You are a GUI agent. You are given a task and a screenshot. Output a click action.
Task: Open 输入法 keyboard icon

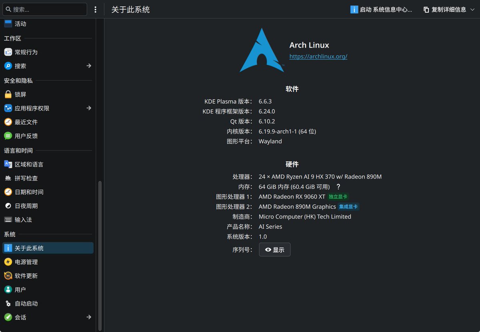tap(8, 220)
